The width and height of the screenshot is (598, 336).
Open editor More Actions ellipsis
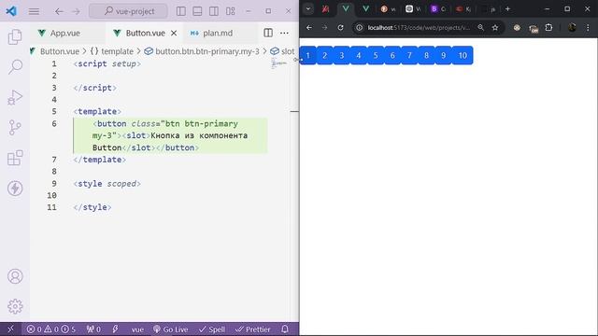[x=284, y=34]
